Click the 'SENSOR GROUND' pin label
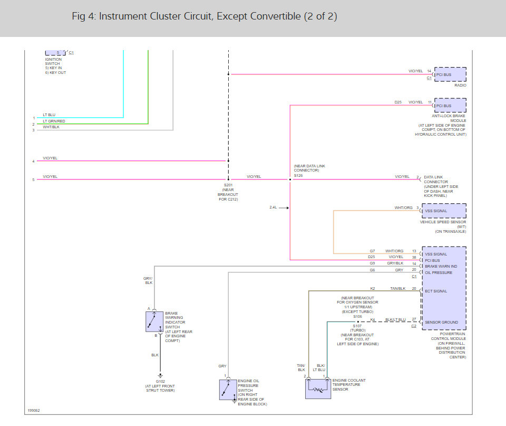The width and height of the screenshot is (506, 426). click(x=441, y=322)
